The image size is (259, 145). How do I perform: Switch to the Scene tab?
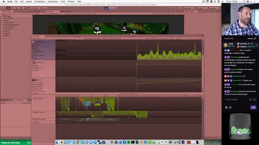click(38, 12)
